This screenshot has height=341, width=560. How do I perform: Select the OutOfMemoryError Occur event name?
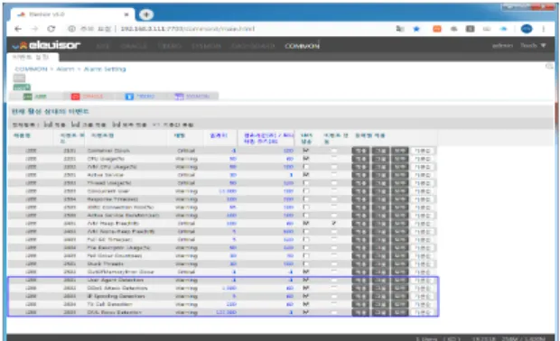click(121, 272)
